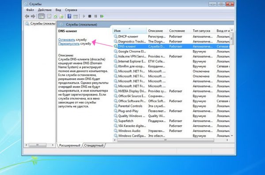Click the vertical scrollbar thumb of list
The height and width of the screenshot is (175, 265).
click(x=232, y=39)
